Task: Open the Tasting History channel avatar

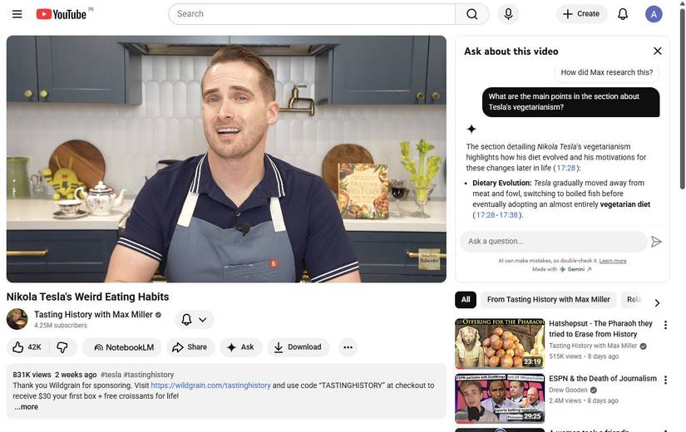Action: (17, 319)
